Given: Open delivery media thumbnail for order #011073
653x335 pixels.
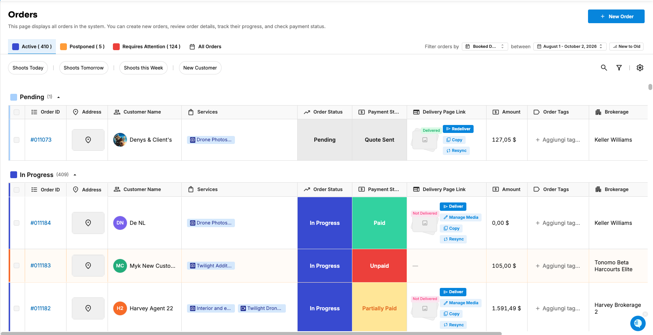Looking at the screenshot, I should click(x=425, y=140).
